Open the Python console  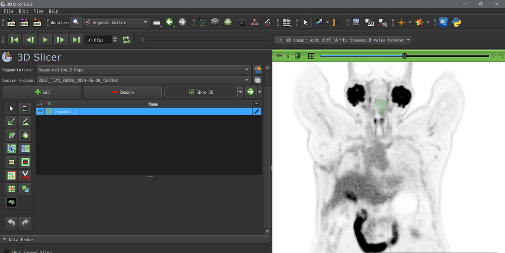coord(457,22)
